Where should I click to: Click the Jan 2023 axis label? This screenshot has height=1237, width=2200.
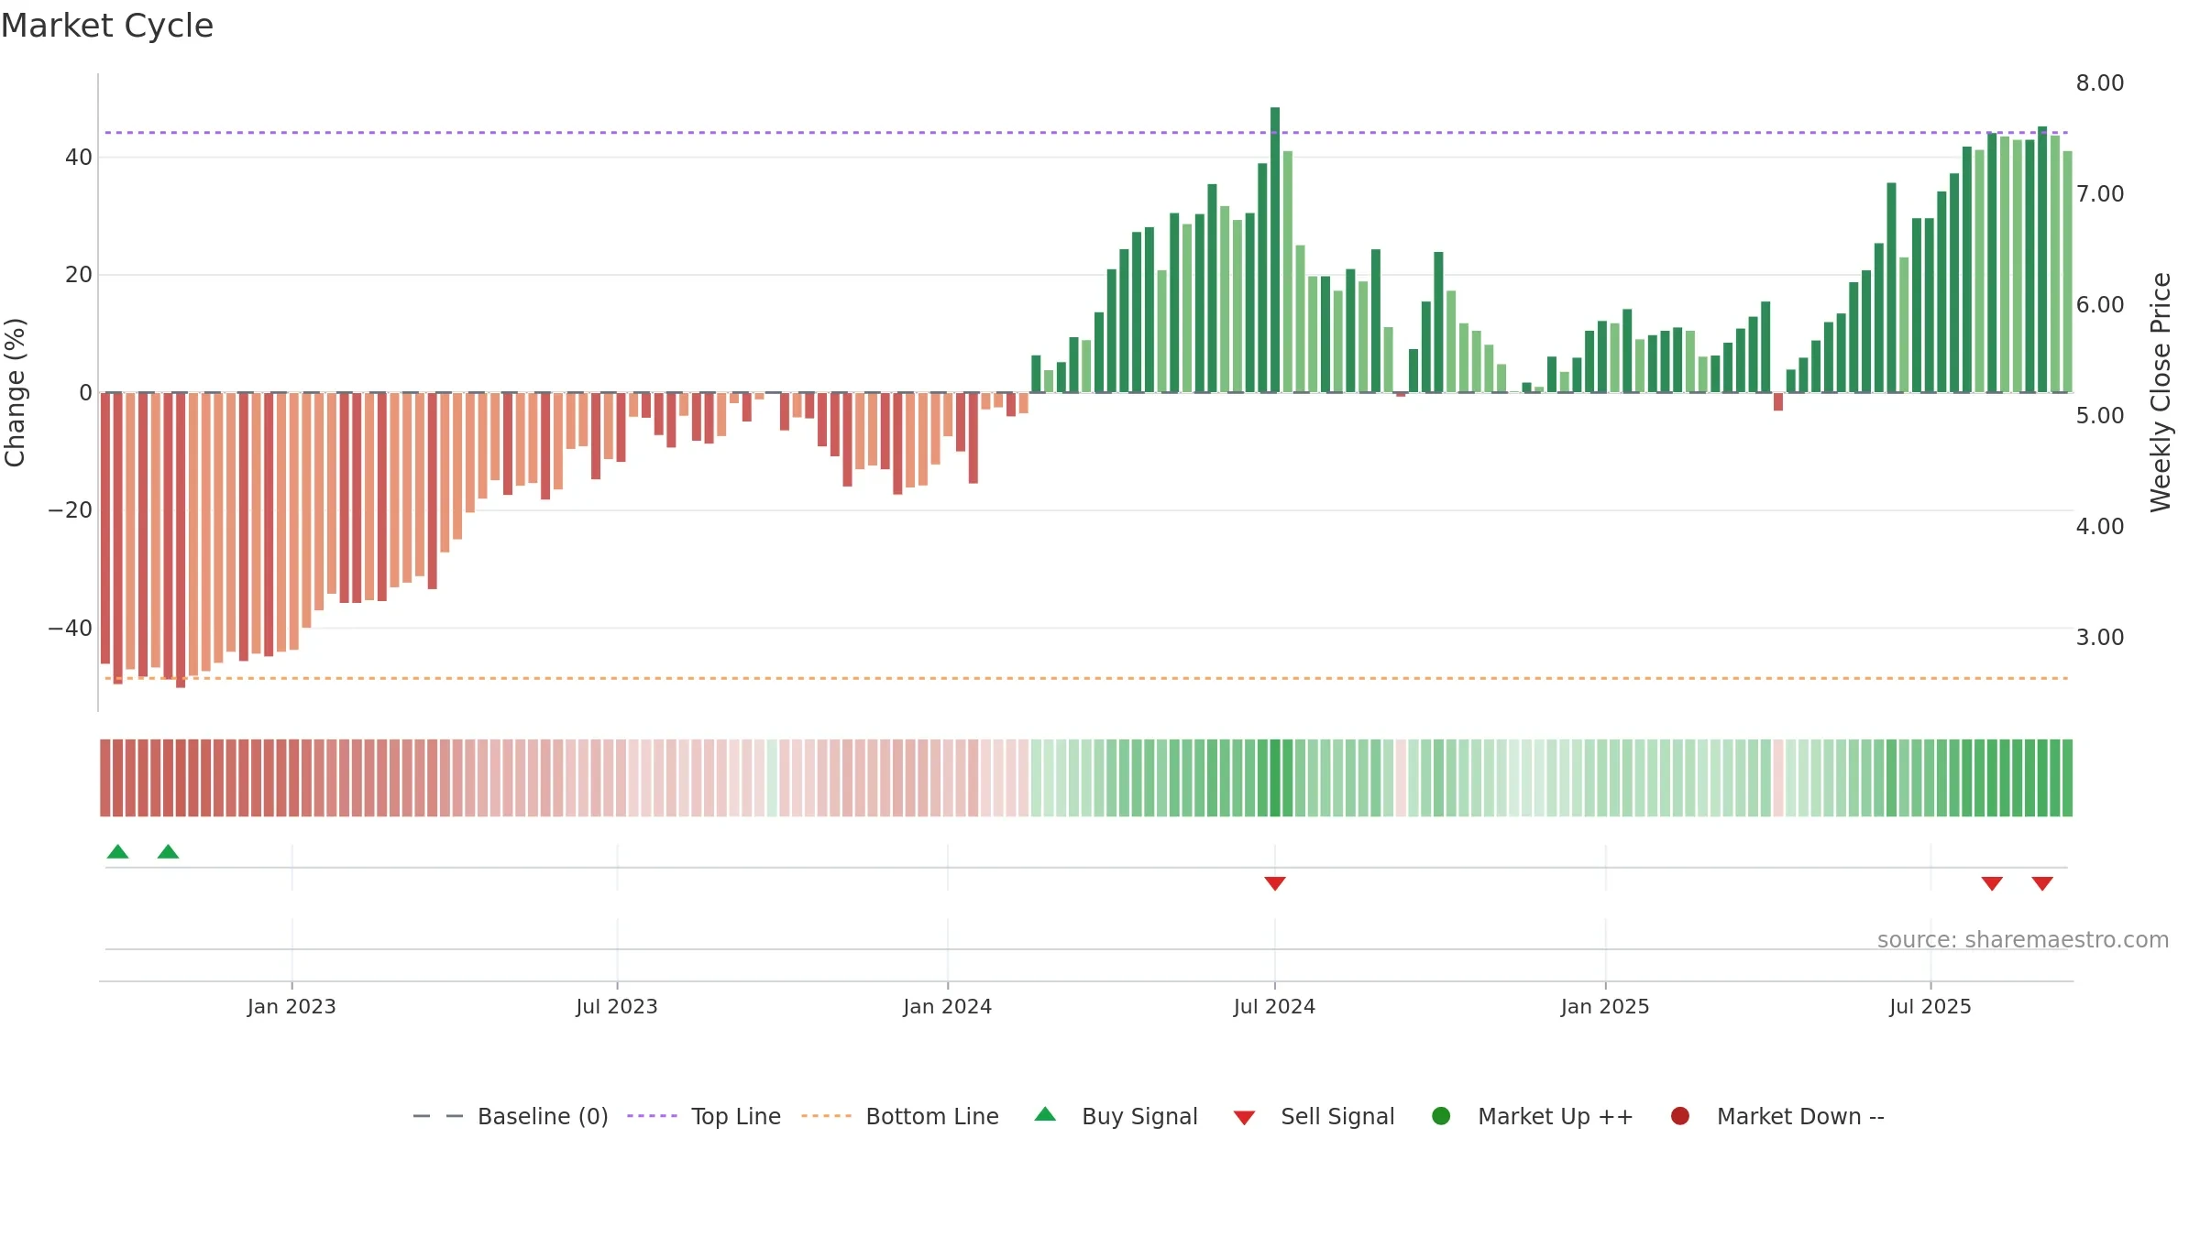pos(291,1006)
